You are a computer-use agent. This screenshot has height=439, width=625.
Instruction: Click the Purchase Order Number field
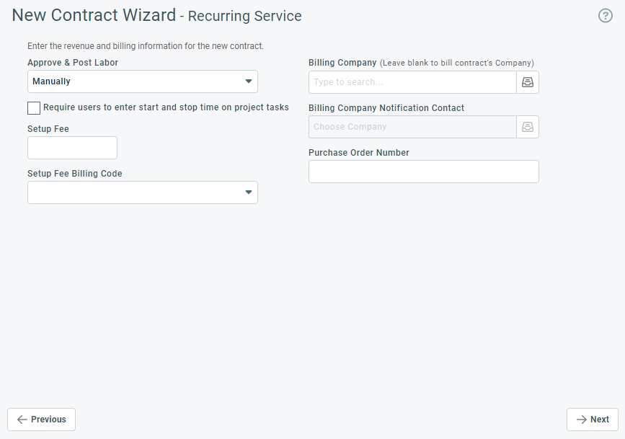point(424,172)
